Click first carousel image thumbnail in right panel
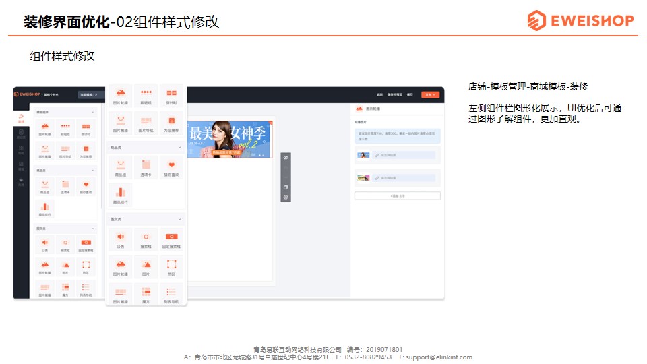The image size is (647, 364). (x=363, y=155)
